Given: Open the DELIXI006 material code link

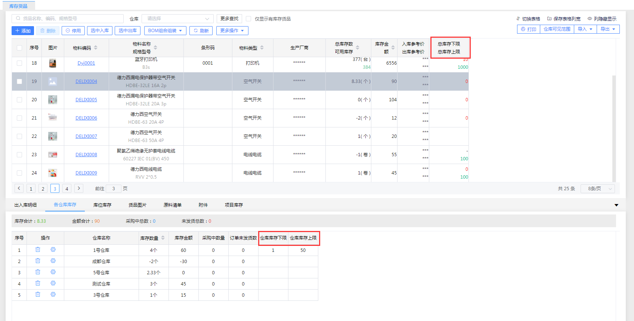Looking at the screenshot, I should [x=86, y=118].
